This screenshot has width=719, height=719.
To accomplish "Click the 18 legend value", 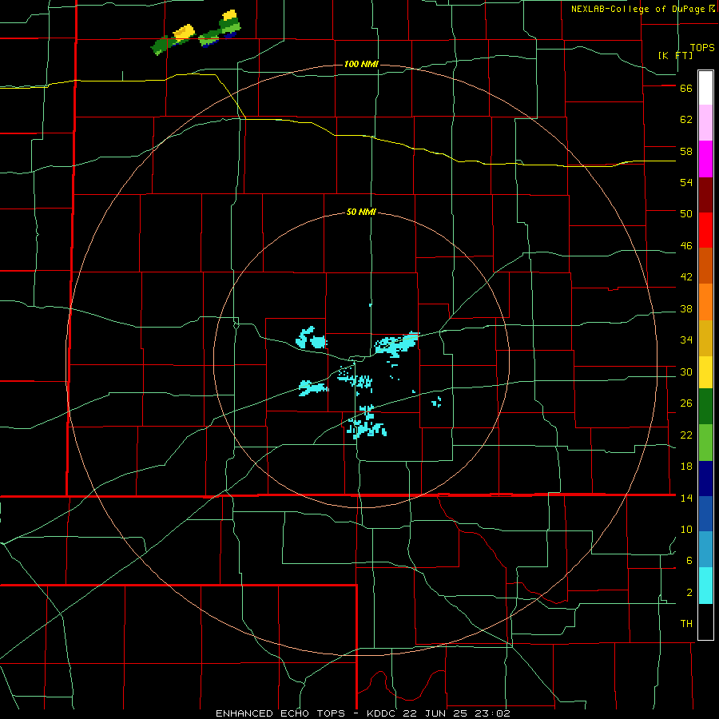I will coord(686,467).
